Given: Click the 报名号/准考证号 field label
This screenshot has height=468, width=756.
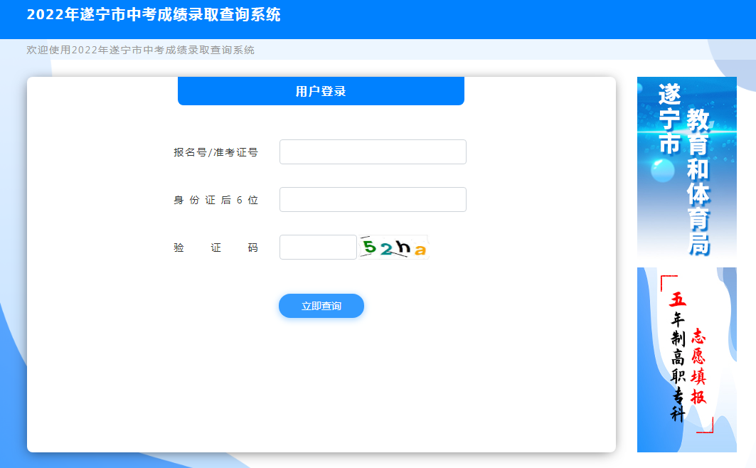Looking at the screenshot, I should click(215, 152).
